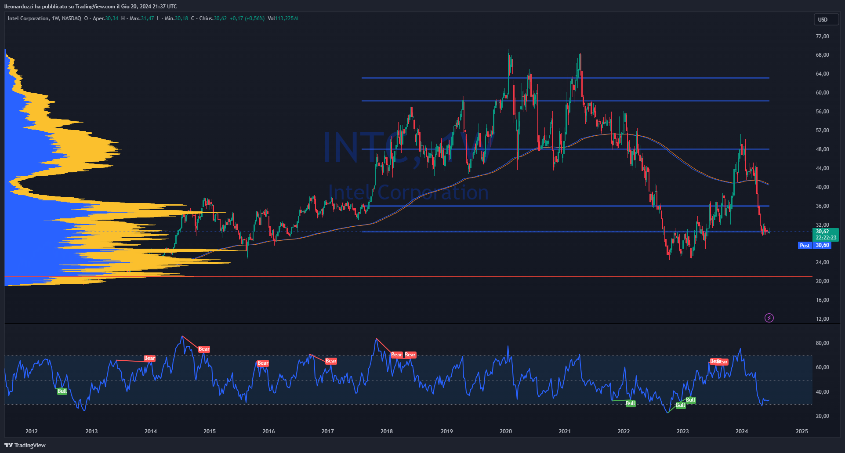Click the Bear label on the RSI near 2016
The image size is (845, 453).
click(x=263, y=363)
